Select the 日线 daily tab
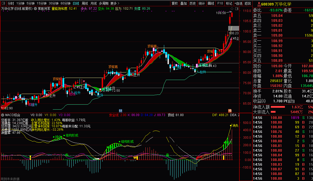 [x=76, y=3]
